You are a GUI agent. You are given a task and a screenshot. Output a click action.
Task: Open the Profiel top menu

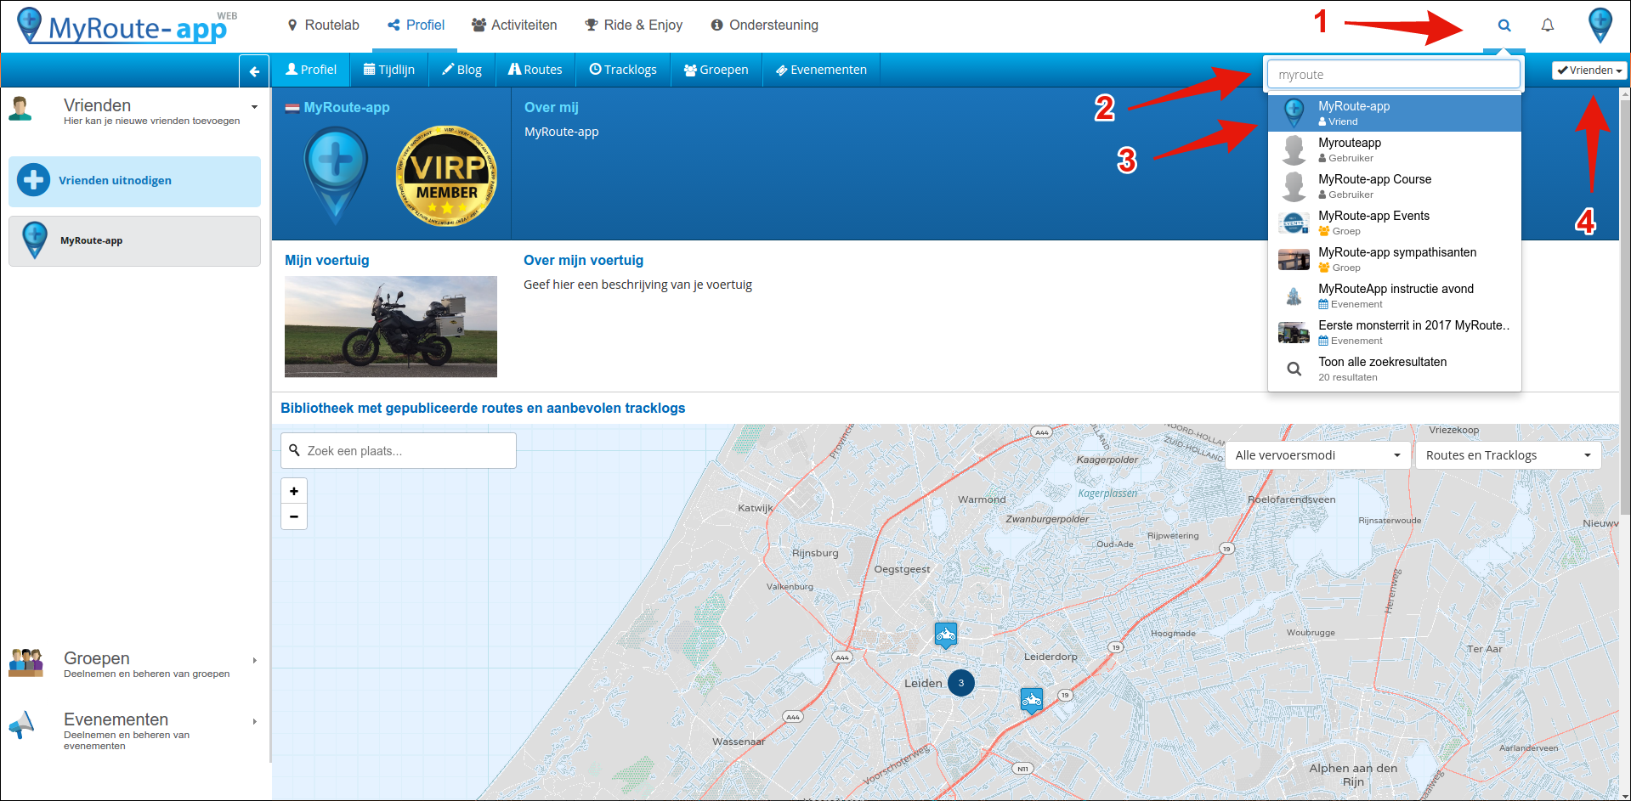(x=416, y=25)
